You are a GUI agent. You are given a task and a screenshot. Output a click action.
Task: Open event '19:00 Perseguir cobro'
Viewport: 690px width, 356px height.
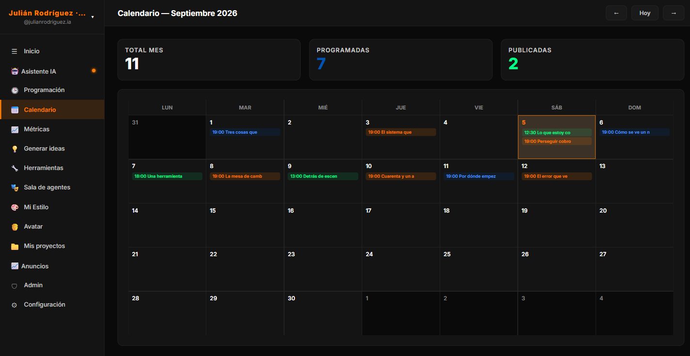tap(557, 141)
